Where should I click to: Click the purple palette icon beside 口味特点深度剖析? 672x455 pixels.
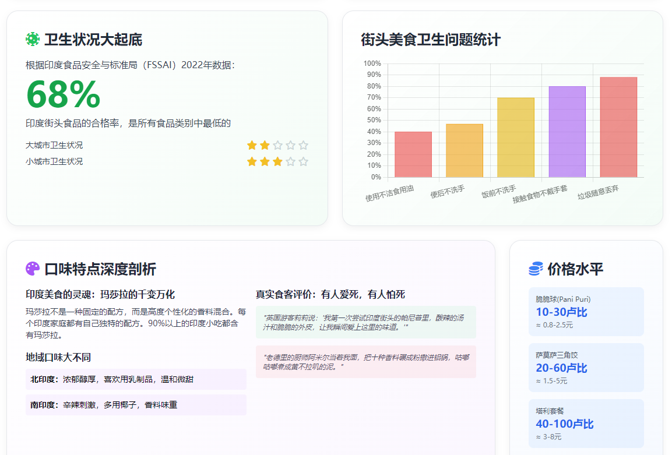[33, 269]
